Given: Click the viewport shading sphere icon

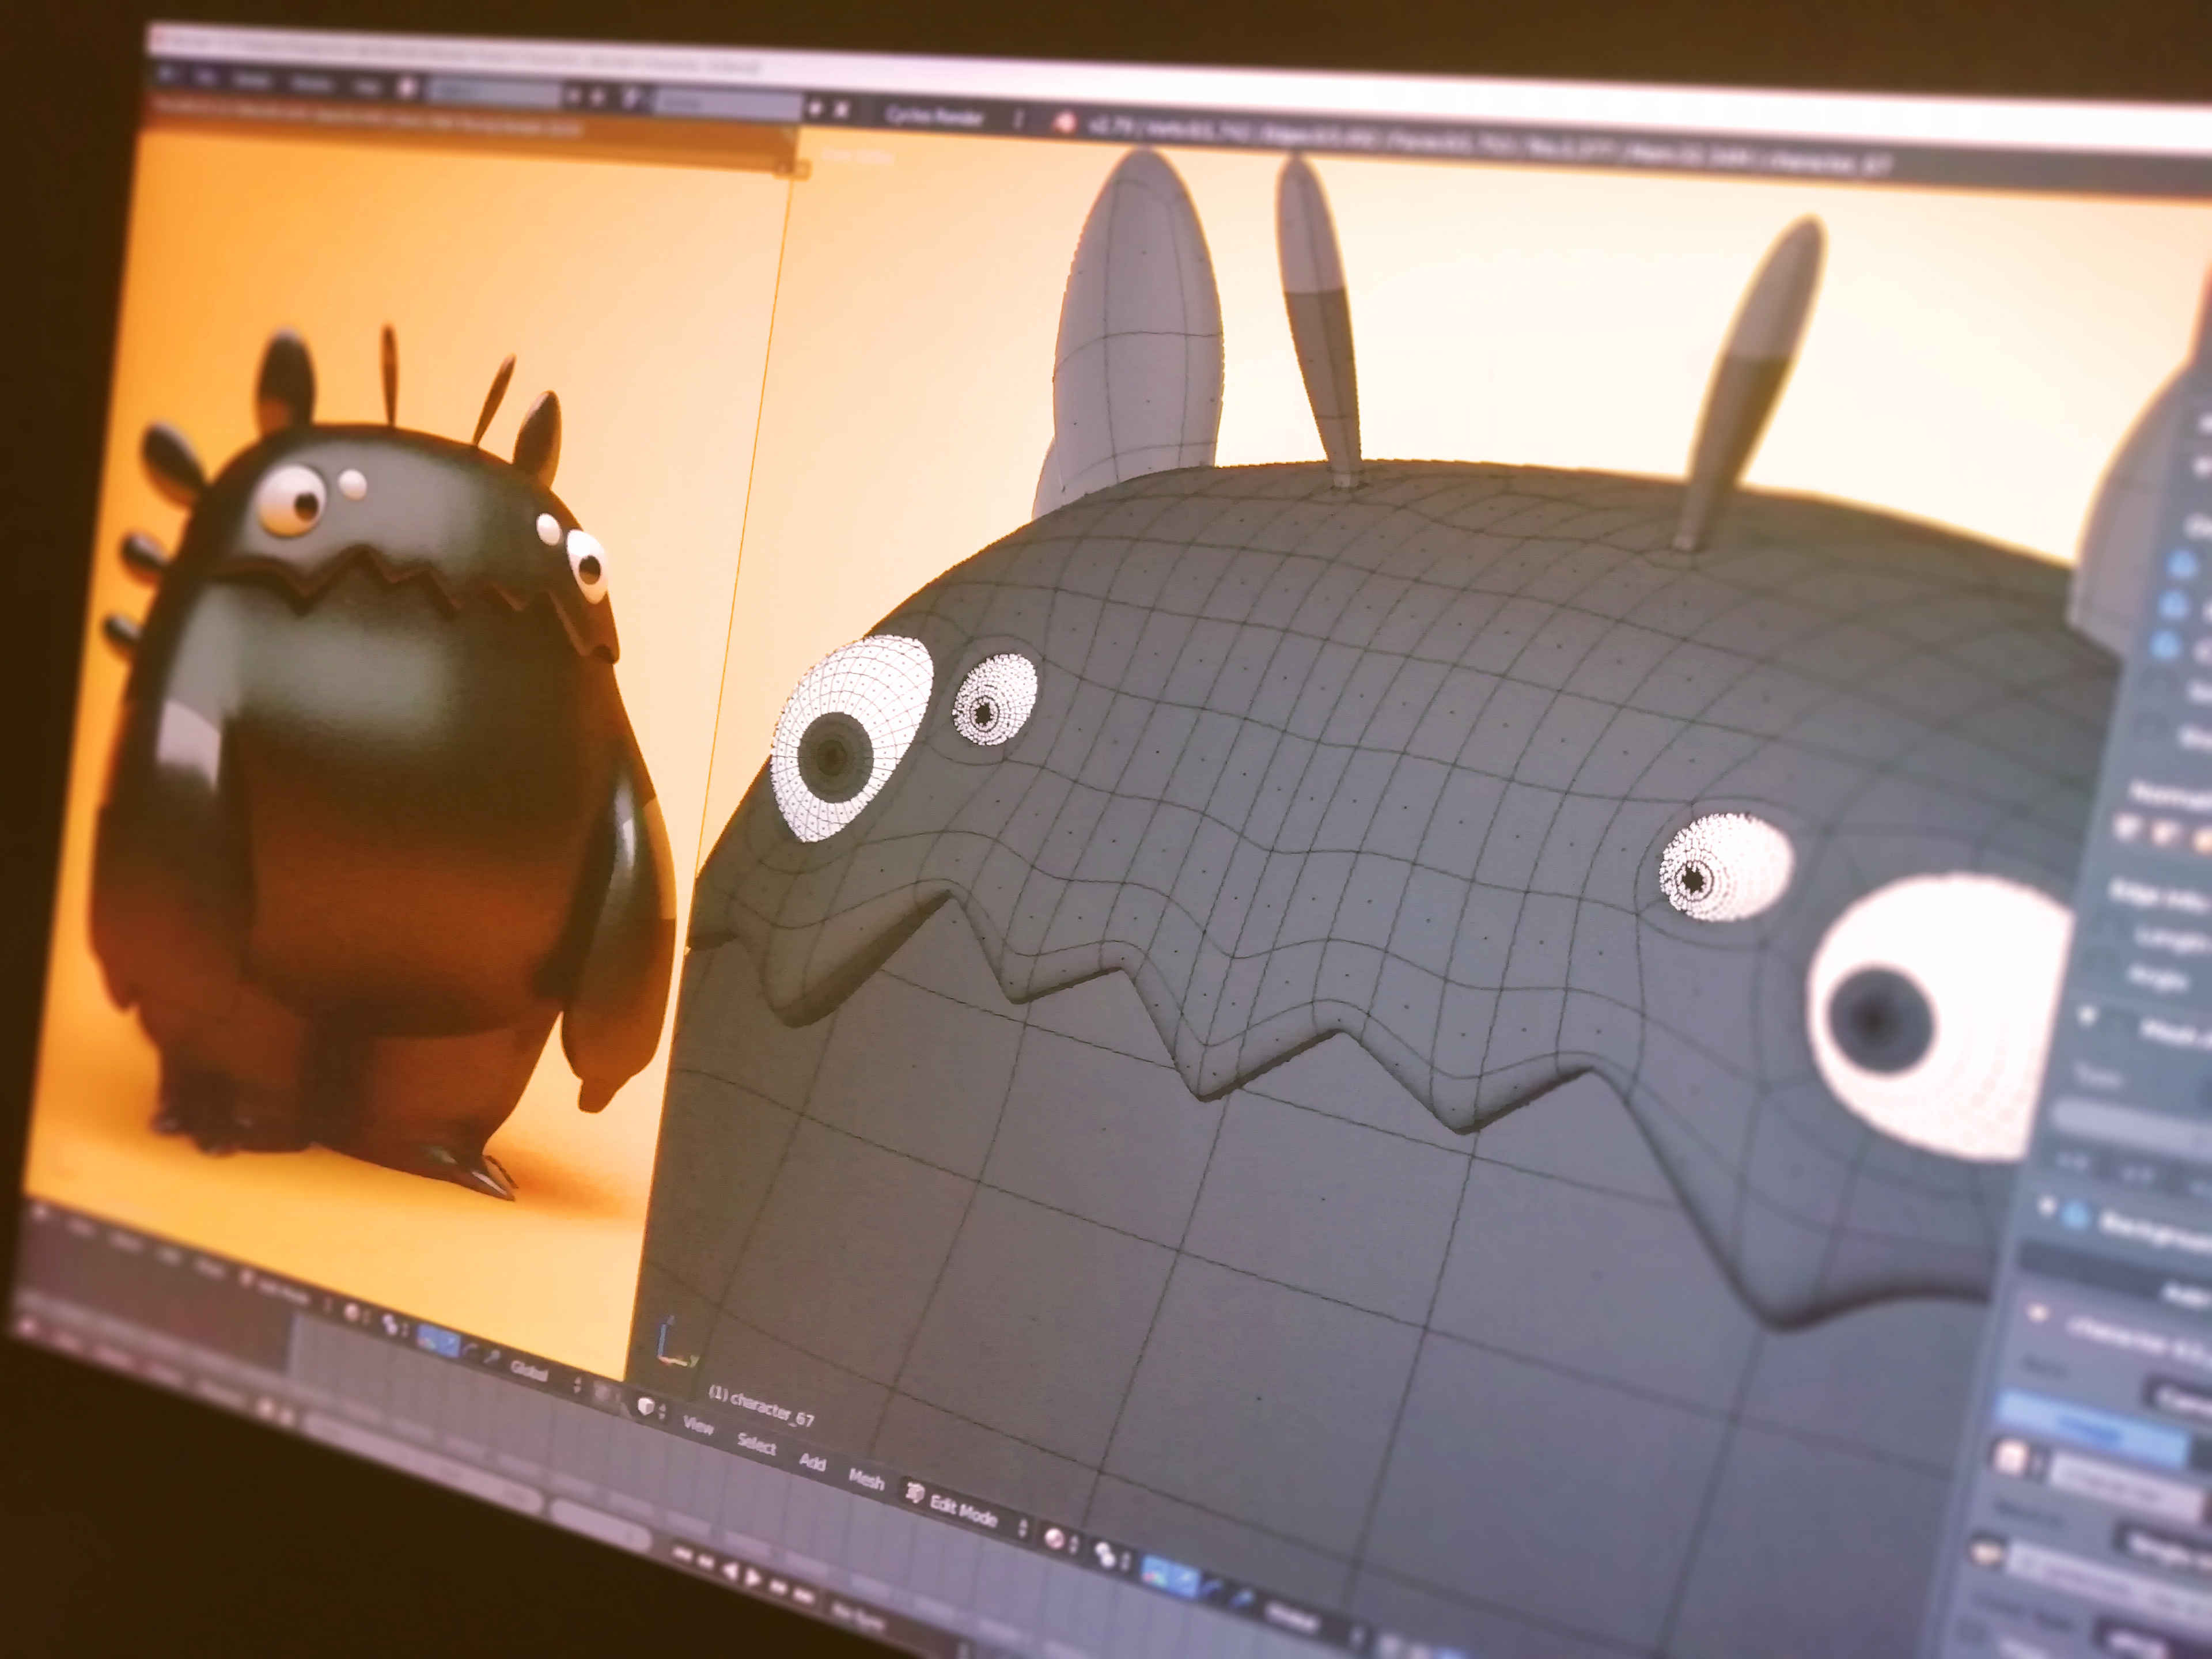Looking at the screenshot, I should click(x=1055, y=1539).
